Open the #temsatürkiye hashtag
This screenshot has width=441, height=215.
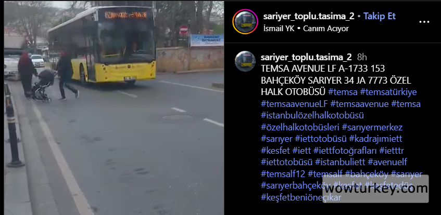pyautogui.click(x=388, y=92)
